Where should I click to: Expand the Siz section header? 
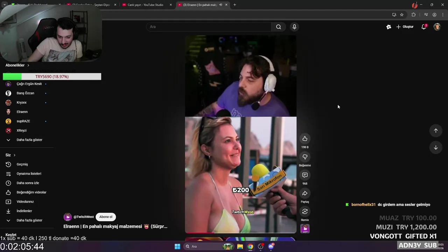10,155
